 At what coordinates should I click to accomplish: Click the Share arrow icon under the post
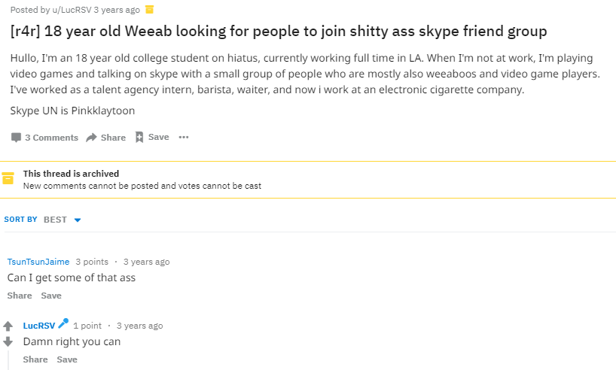92,138
